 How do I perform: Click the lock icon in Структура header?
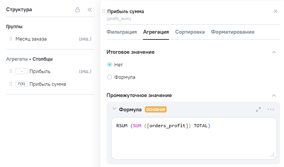(x=77, y=10)
